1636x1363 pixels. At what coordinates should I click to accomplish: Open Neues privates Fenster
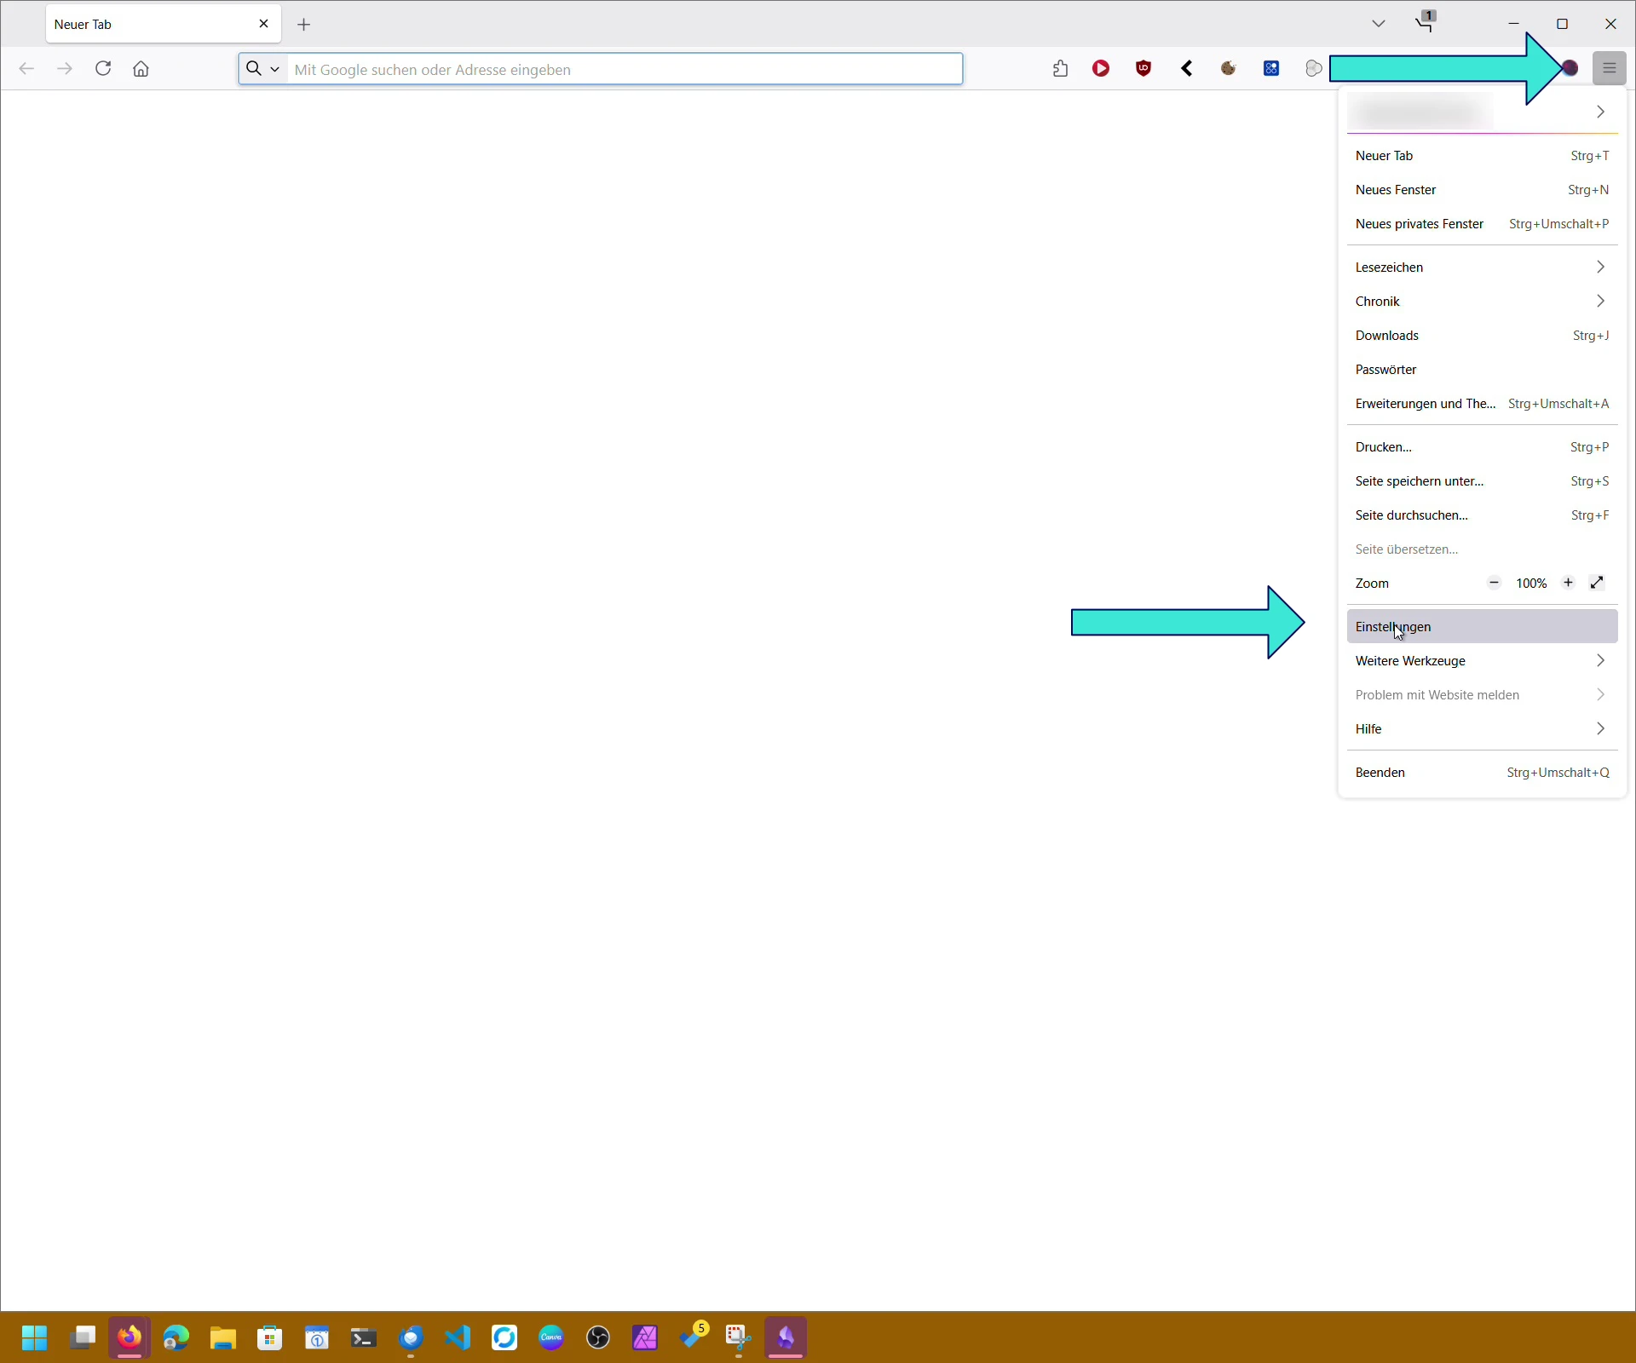[1483, 224]
